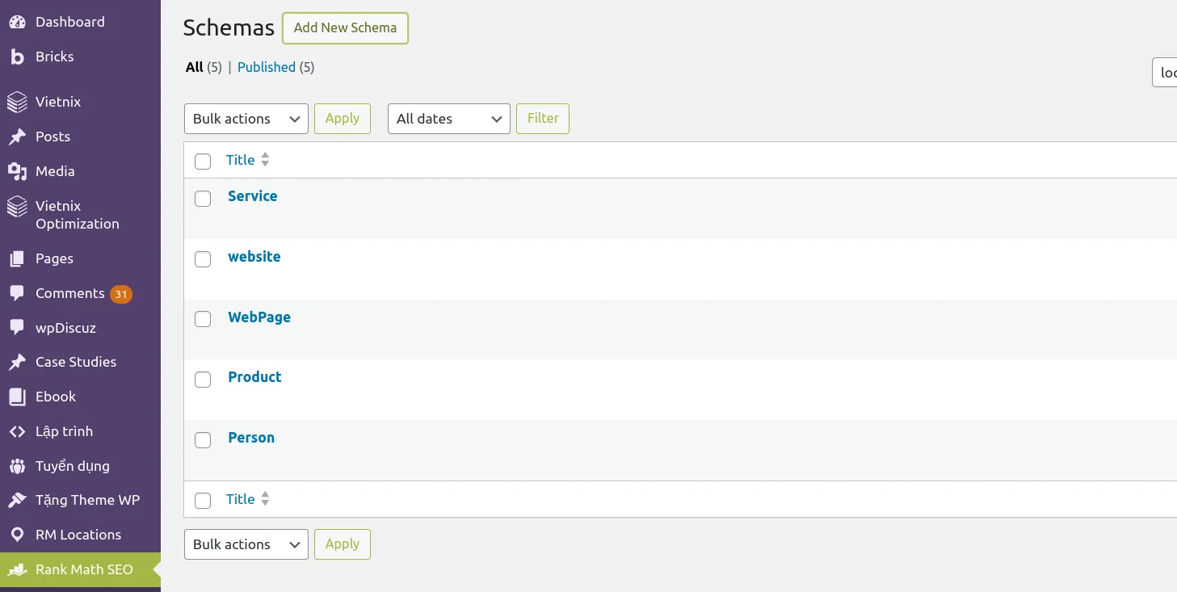The image size is (1177, 592).
Task: Click the Pages document icon
Action: click(x=17, y=258)
